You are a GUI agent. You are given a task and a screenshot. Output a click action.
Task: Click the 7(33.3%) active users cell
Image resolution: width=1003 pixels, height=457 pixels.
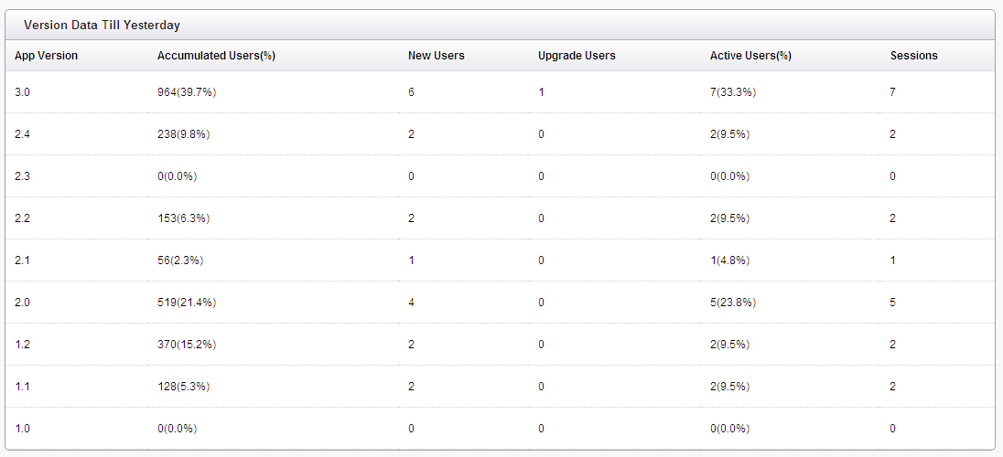(x=733, y=92)
